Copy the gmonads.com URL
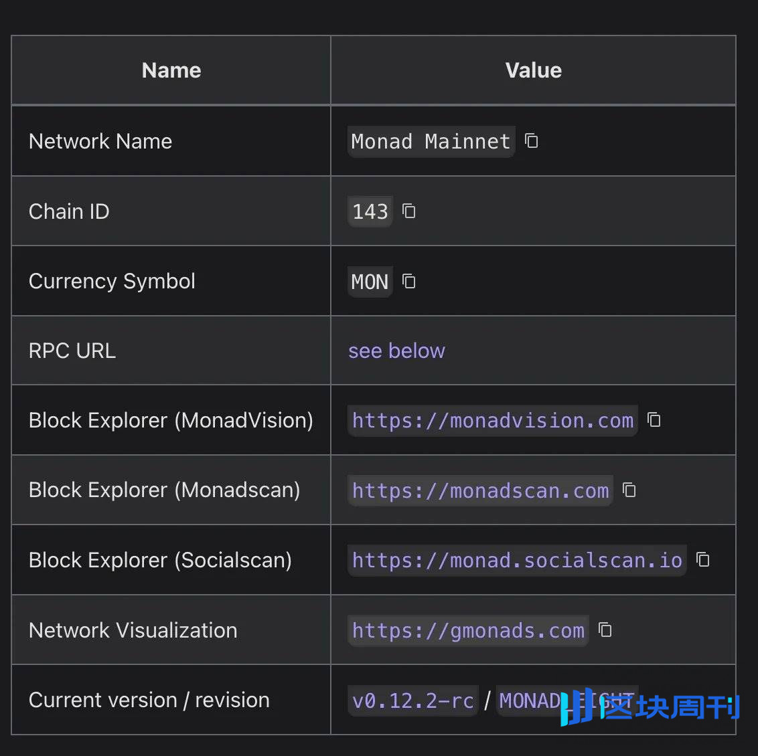 point(605,630)
